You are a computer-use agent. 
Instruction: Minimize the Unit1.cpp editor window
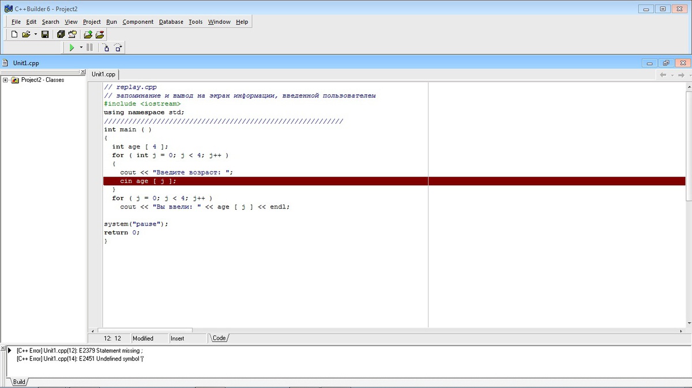point(650,63)
